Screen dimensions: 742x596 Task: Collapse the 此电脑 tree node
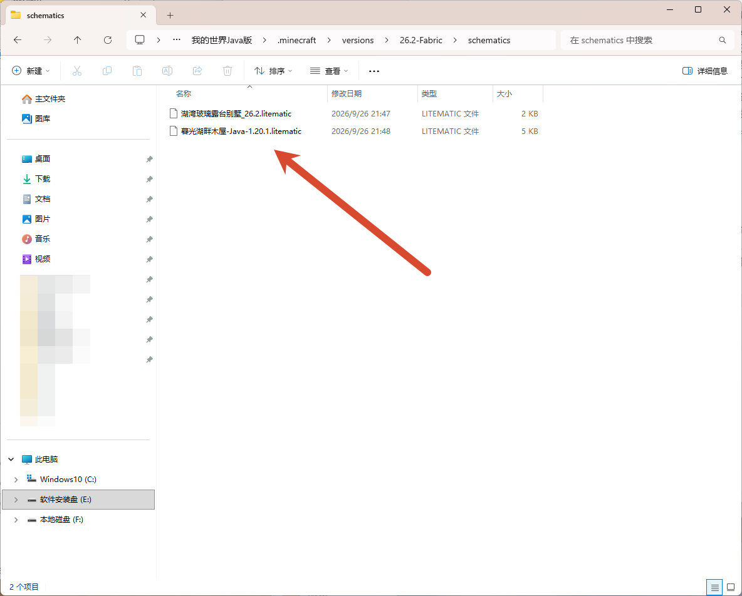tap(11, 459)
